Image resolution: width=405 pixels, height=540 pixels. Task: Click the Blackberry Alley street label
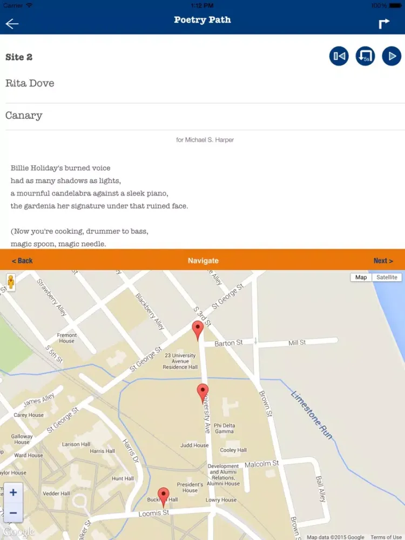tap(150, 312)
